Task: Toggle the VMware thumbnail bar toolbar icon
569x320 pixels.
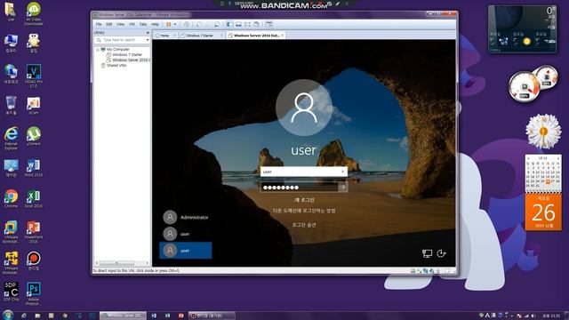Action: point(238,24)
